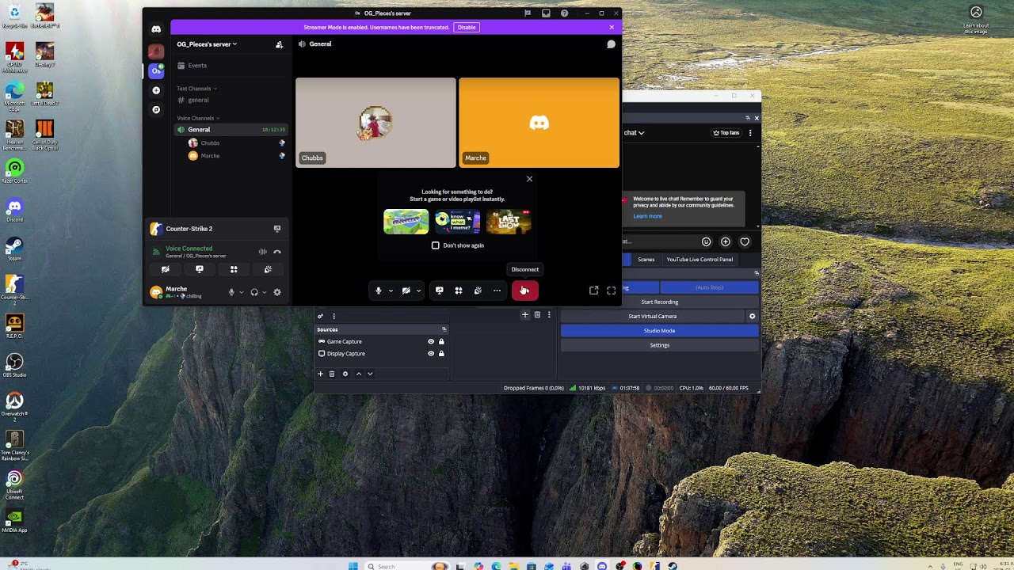This screenshot has width=1014, height=570.
Task: Disable Streamer Mode from the banner
Action: [x=467, y=28]
